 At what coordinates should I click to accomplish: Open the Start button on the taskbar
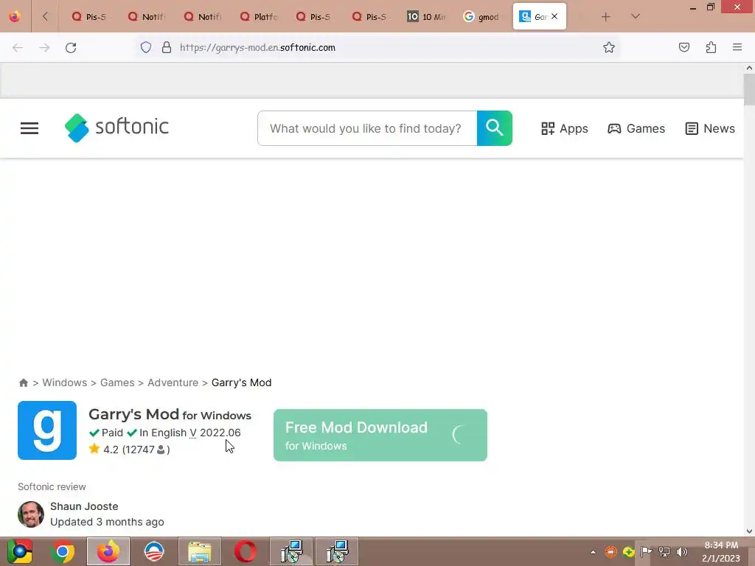(x=20, y=551)
